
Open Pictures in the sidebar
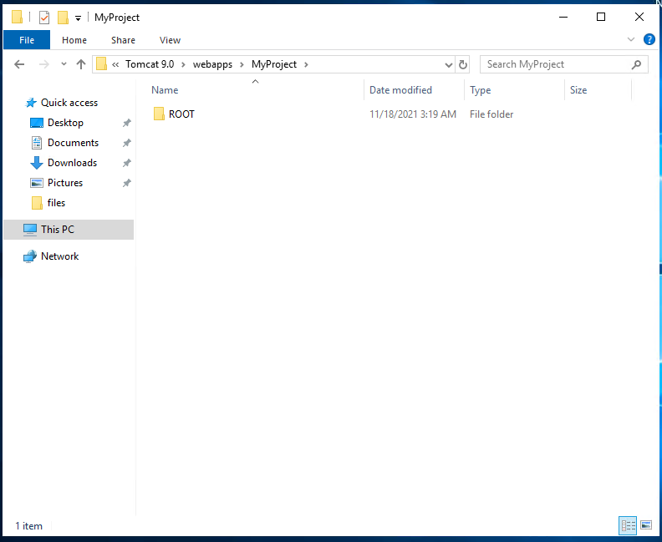[65, 183]
